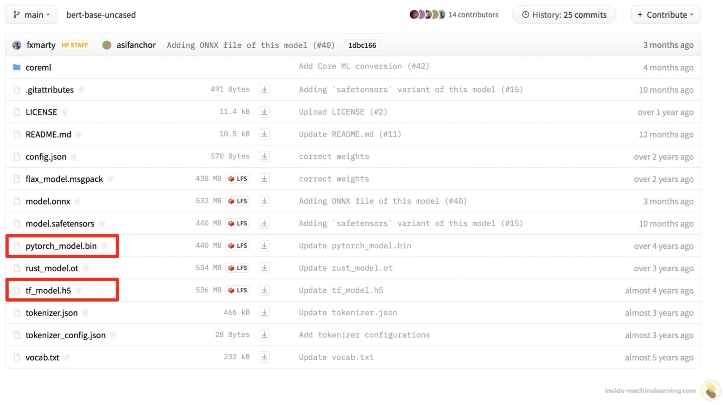
Task: Click download icon for tf_model.h5
Action: pyautogui.click(x=264, y=290)
